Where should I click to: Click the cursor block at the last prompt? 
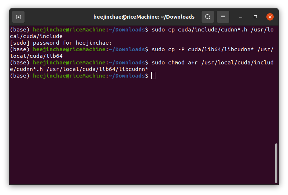point(154,76)
